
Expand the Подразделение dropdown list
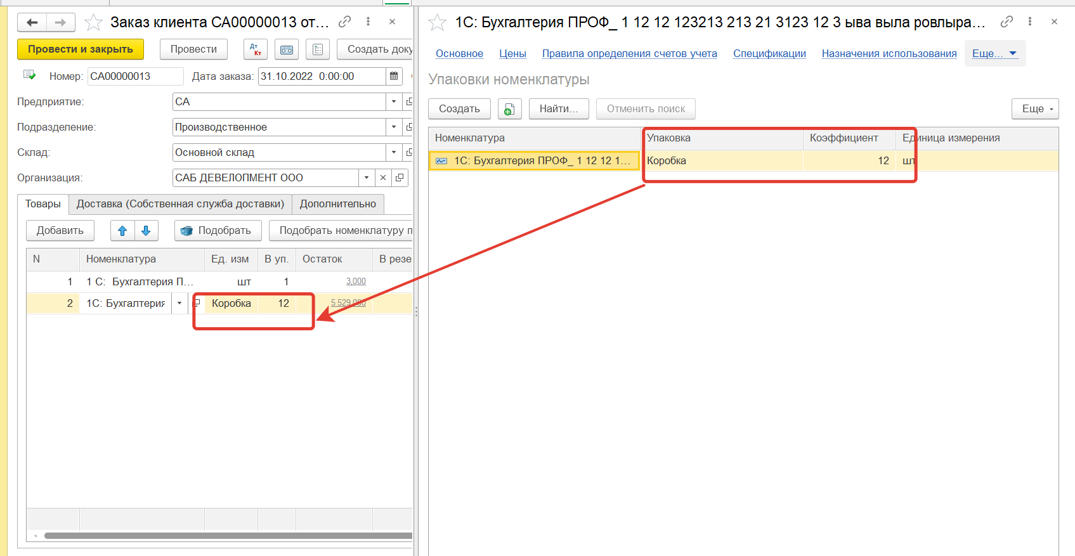click(x=394, y=127)
